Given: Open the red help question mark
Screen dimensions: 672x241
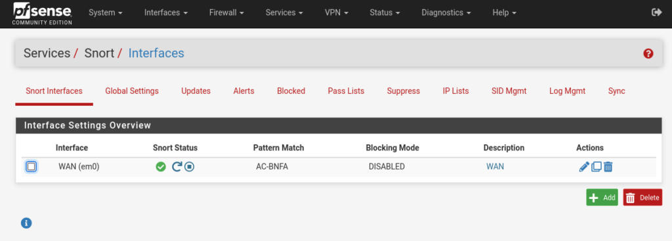Looking at the screenshot, I should pyautogui.click(x=648, y=54).
